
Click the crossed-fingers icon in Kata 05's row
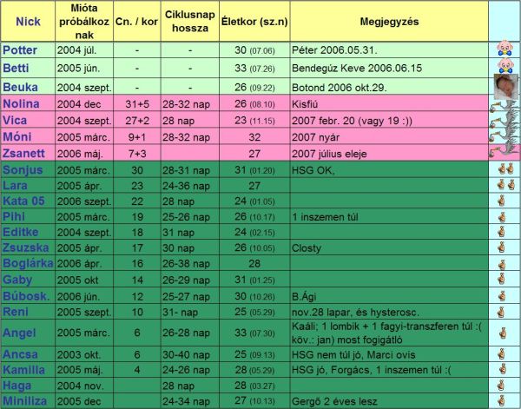tap(503, 199)
